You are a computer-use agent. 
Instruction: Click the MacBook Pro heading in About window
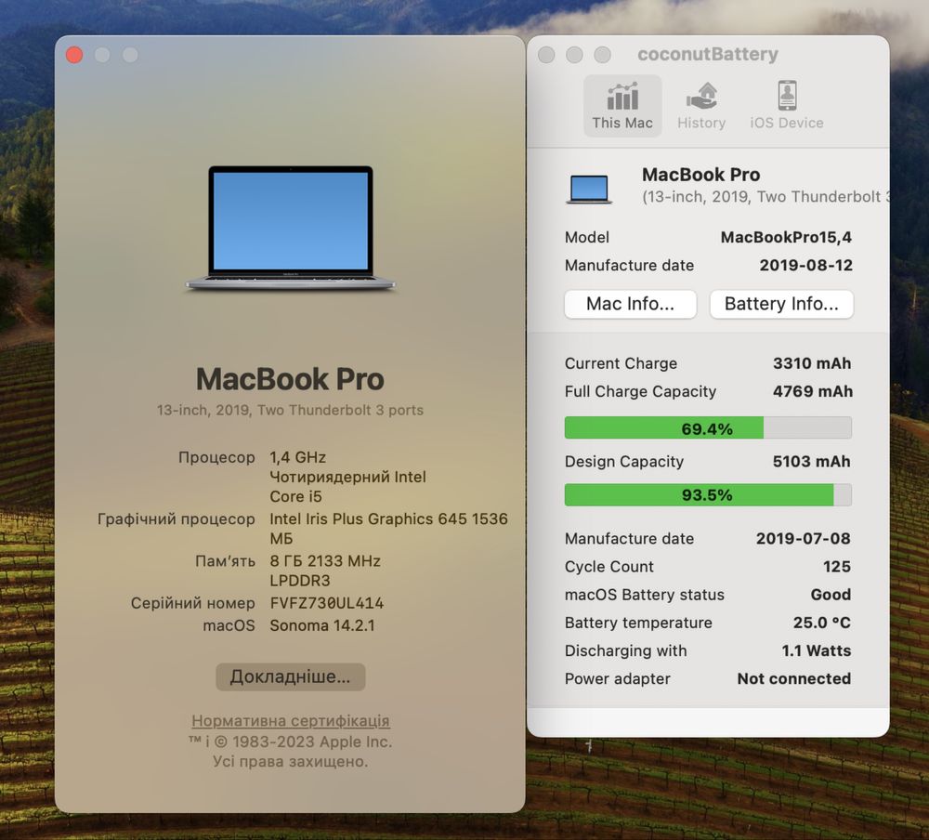tap(290, 379)
